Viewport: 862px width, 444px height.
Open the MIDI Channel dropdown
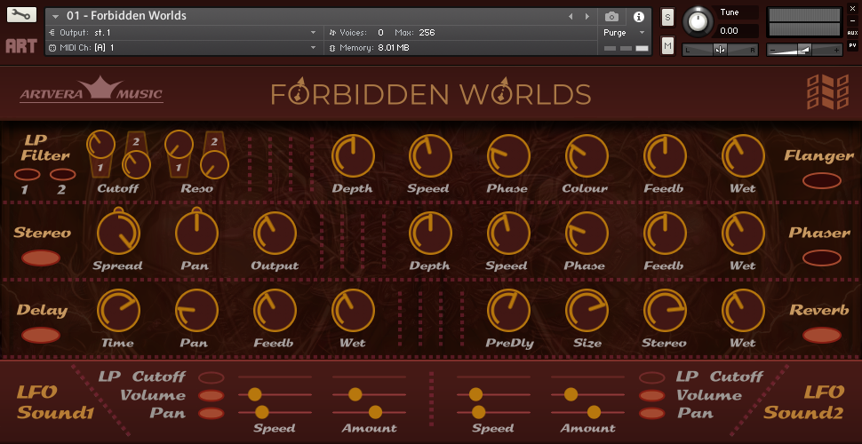pos(313,47)
